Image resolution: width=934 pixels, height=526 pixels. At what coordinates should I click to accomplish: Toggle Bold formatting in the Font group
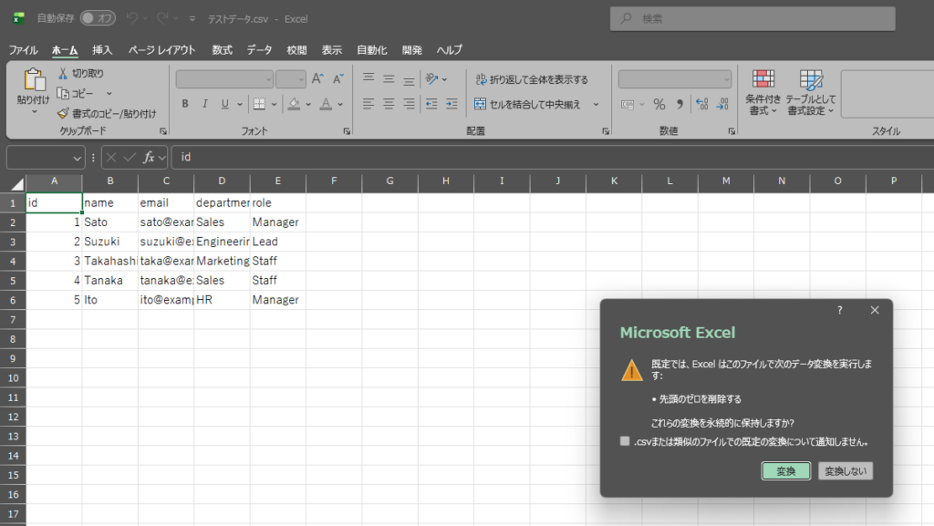click(185, 104)
